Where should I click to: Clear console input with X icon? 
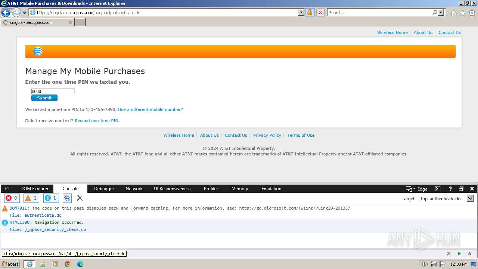(x=449, y=254)
